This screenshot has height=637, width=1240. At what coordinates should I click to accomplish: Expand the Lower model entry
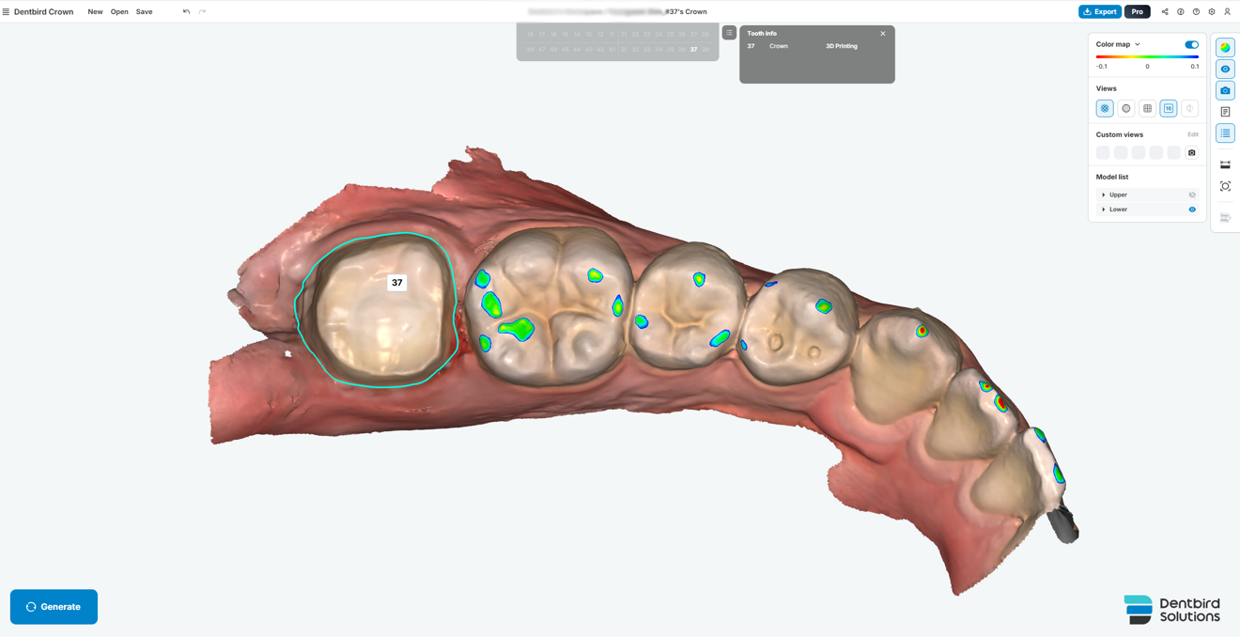click(x=1104, y=209)
